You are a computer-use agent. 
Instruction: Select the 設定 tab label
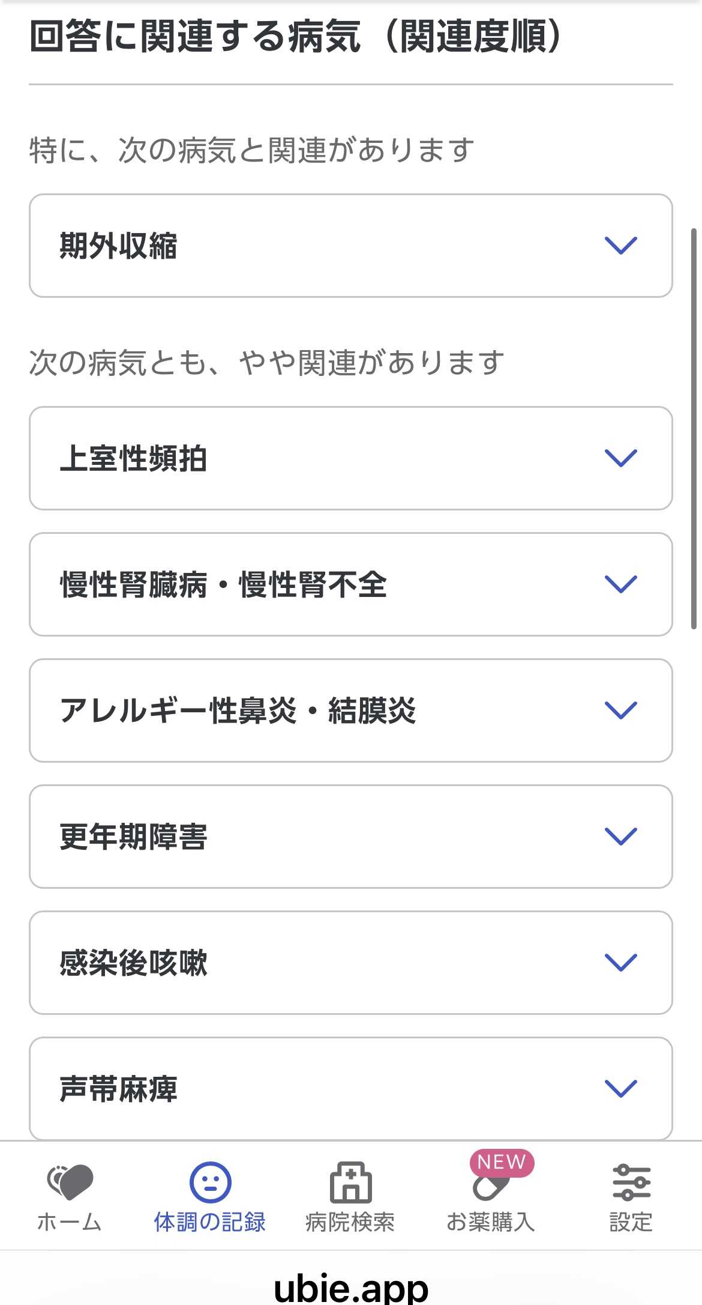click(631, 1222)
